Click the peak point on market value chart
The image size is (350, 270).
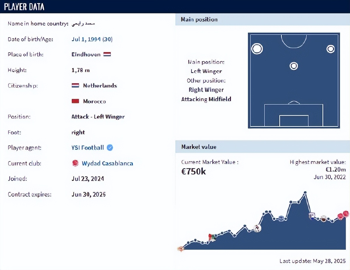click(x=305, y=192)
